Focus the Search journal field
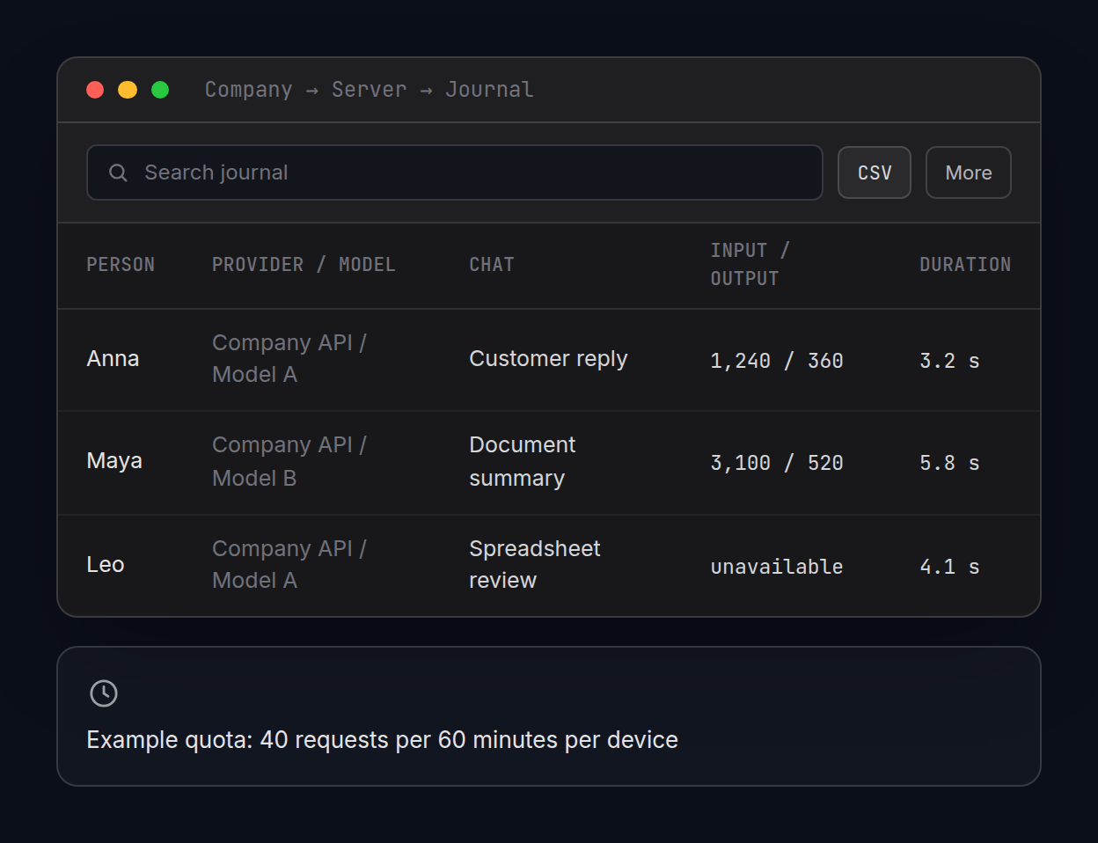 [455, 172]
